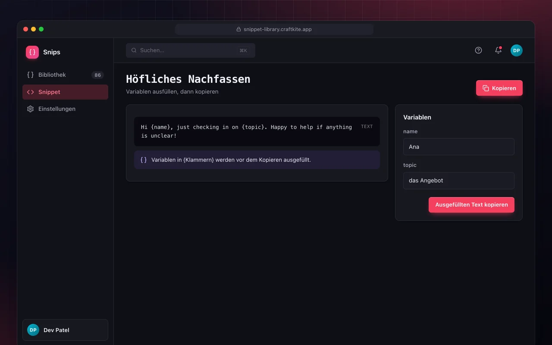This screenshot has width=552, height=345.
Task: Click the DP avatar in top bar
Action: [x=517, y=50]
